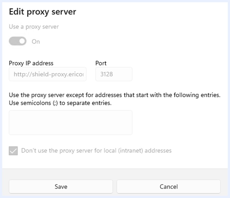The height and width of the screenshot is (198, 230).
Task: Click the proxy exceptions text area
Action: click(x=70, y=123)
